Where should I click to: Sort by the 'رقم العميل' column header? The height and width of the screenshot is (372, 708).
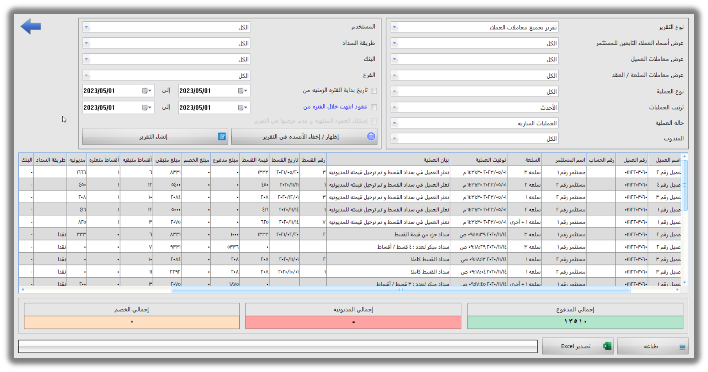point(632,160)
